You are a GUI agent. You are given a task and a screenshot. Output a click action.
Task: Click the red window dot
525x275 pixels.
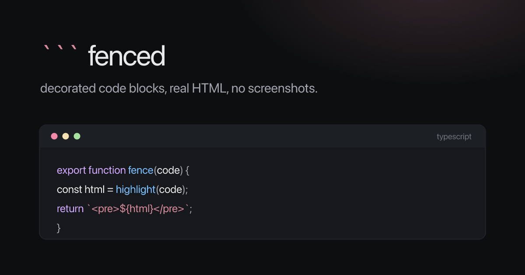(x=54, y=136)
